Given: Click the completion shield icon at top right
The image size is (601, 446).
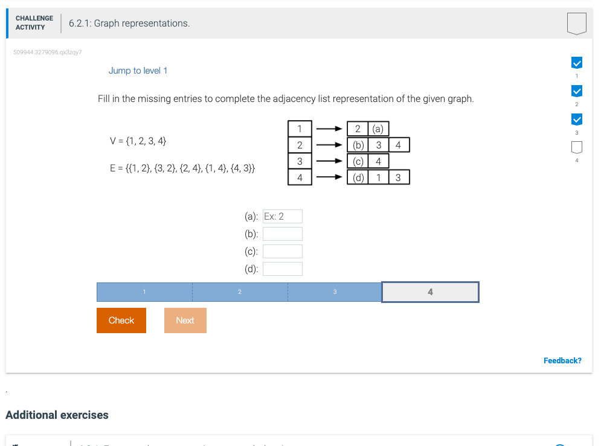Looking at the screenshot, I should [577, 22].
